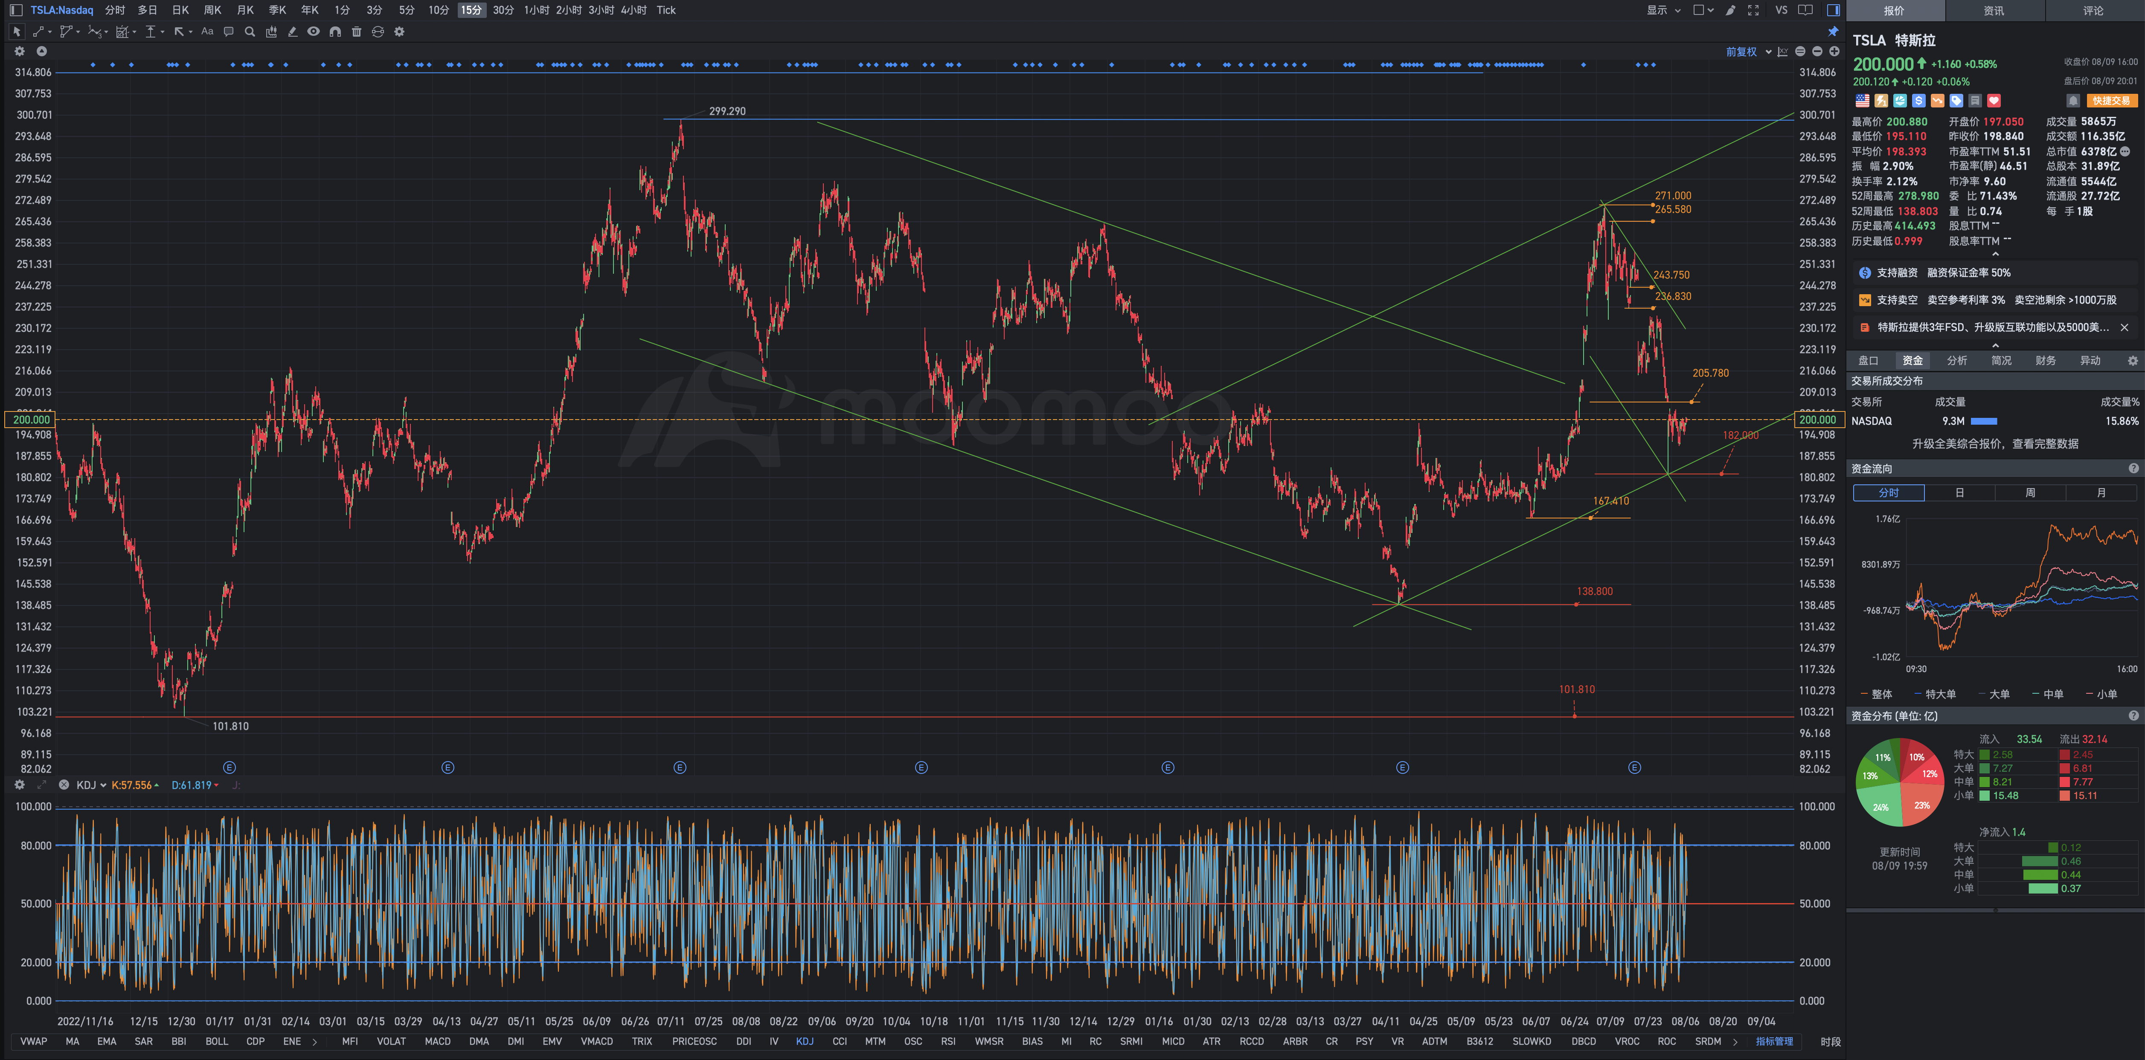Click the sync drawings icon
This screenshot has height=1060, width=2145.
tap(377, 32)
